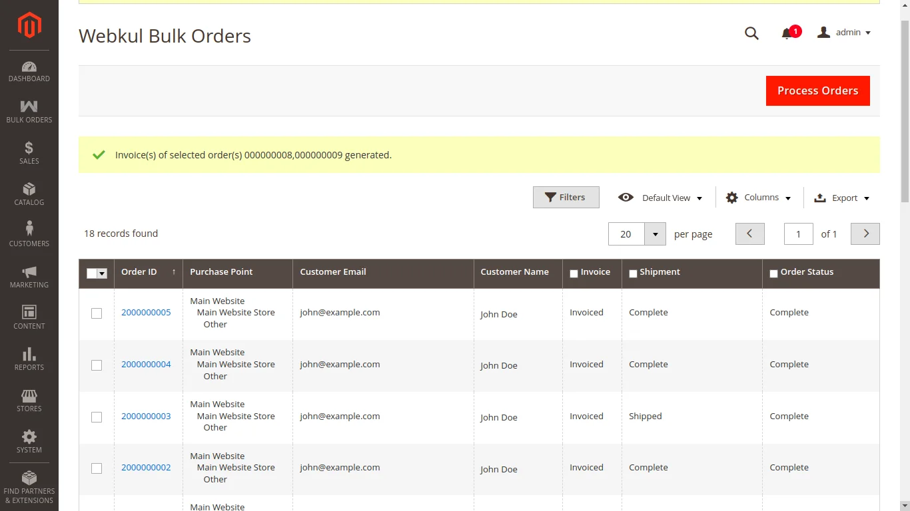The image size is (910, 511).
Task: Open order link 2000000005
Action: (x=146, y=313)
